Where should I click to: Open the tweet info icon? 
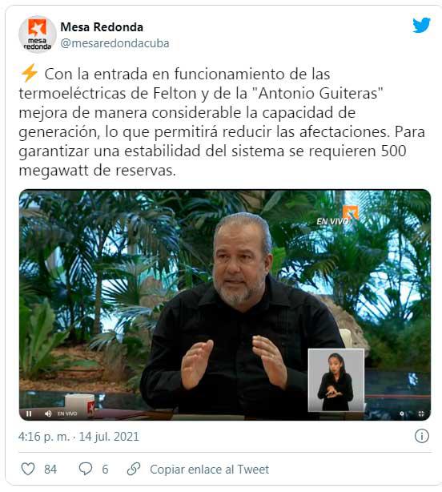tap(422, 436)
